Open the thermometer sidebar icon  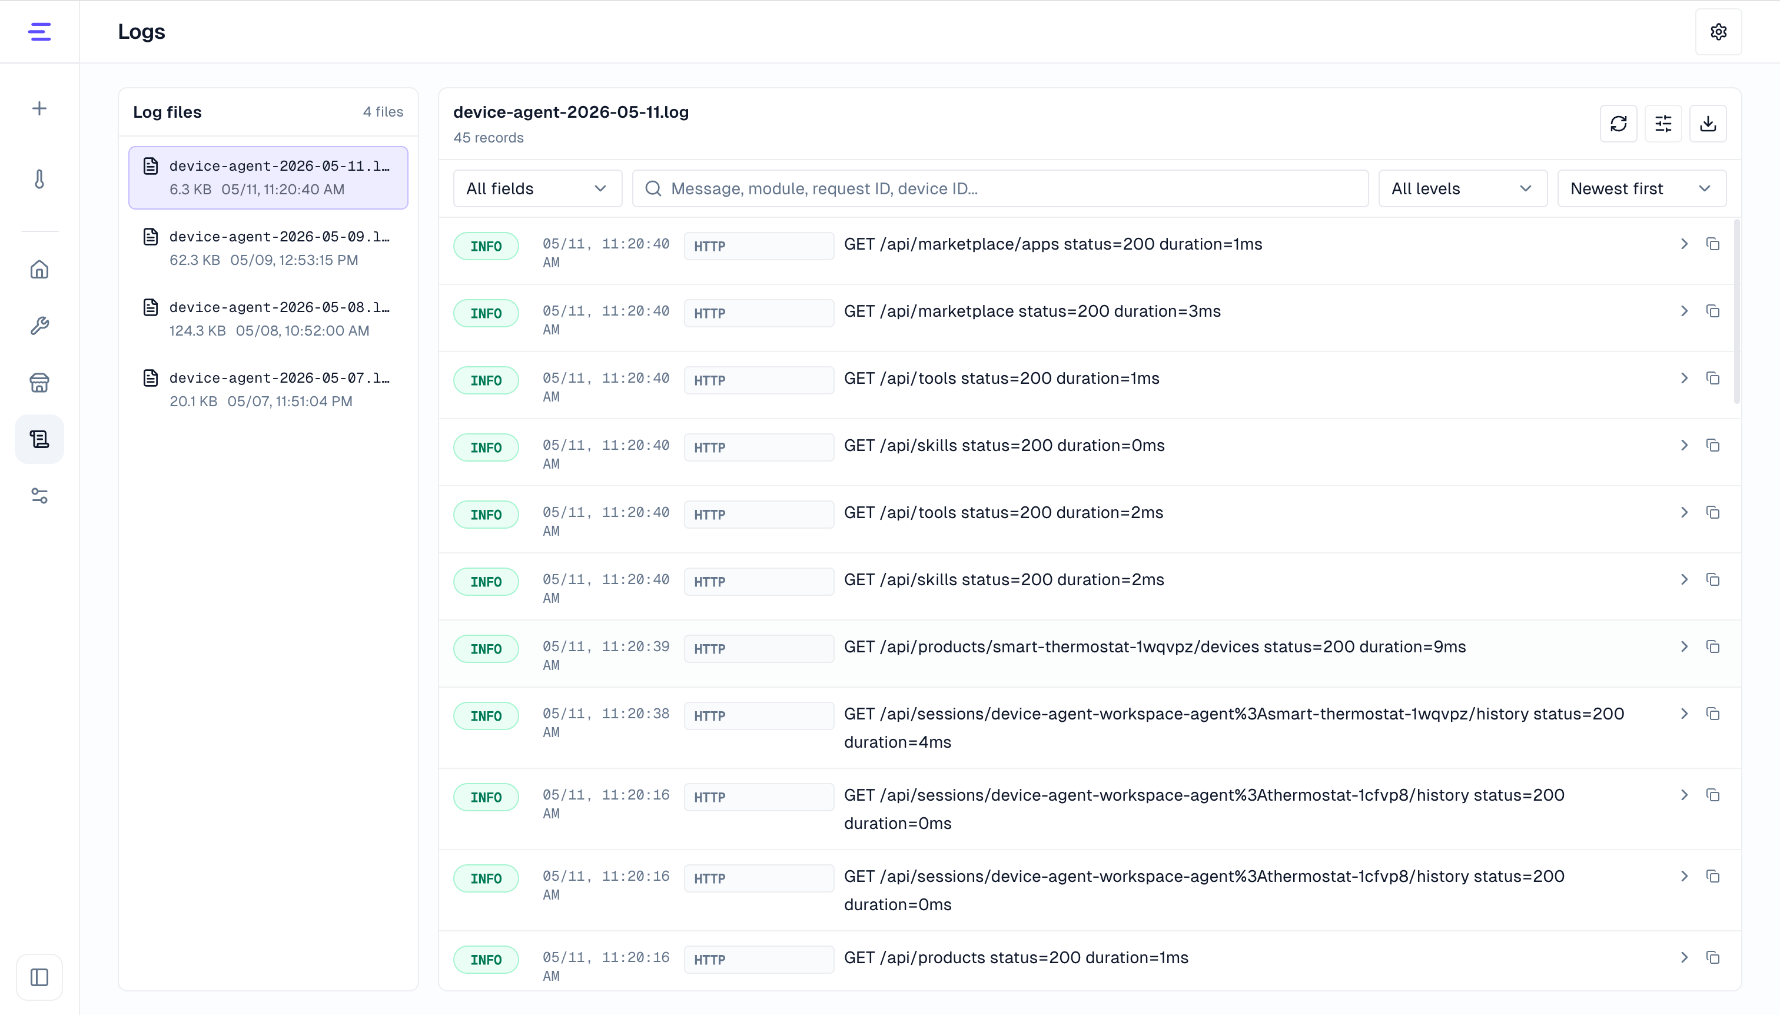click(x=39, y=179)
